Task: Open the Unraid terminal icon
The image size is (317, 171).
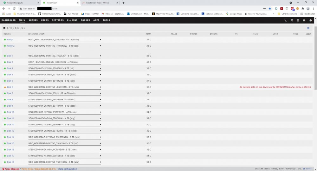Action: pyautogui.click(x=286, y=20)
